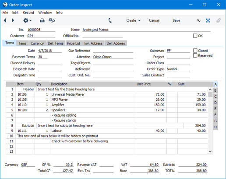This screenshot has width=226, height=179.
Task: Switch to the Del. Address tab
Action: (116, 43)
